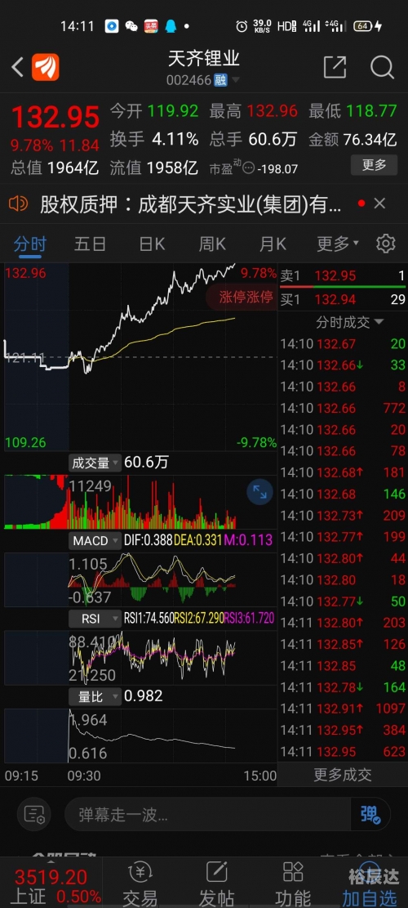Tap the 弹幕走一波 comment input field
The width and height of the screenshot is (408, 908).
207,814
